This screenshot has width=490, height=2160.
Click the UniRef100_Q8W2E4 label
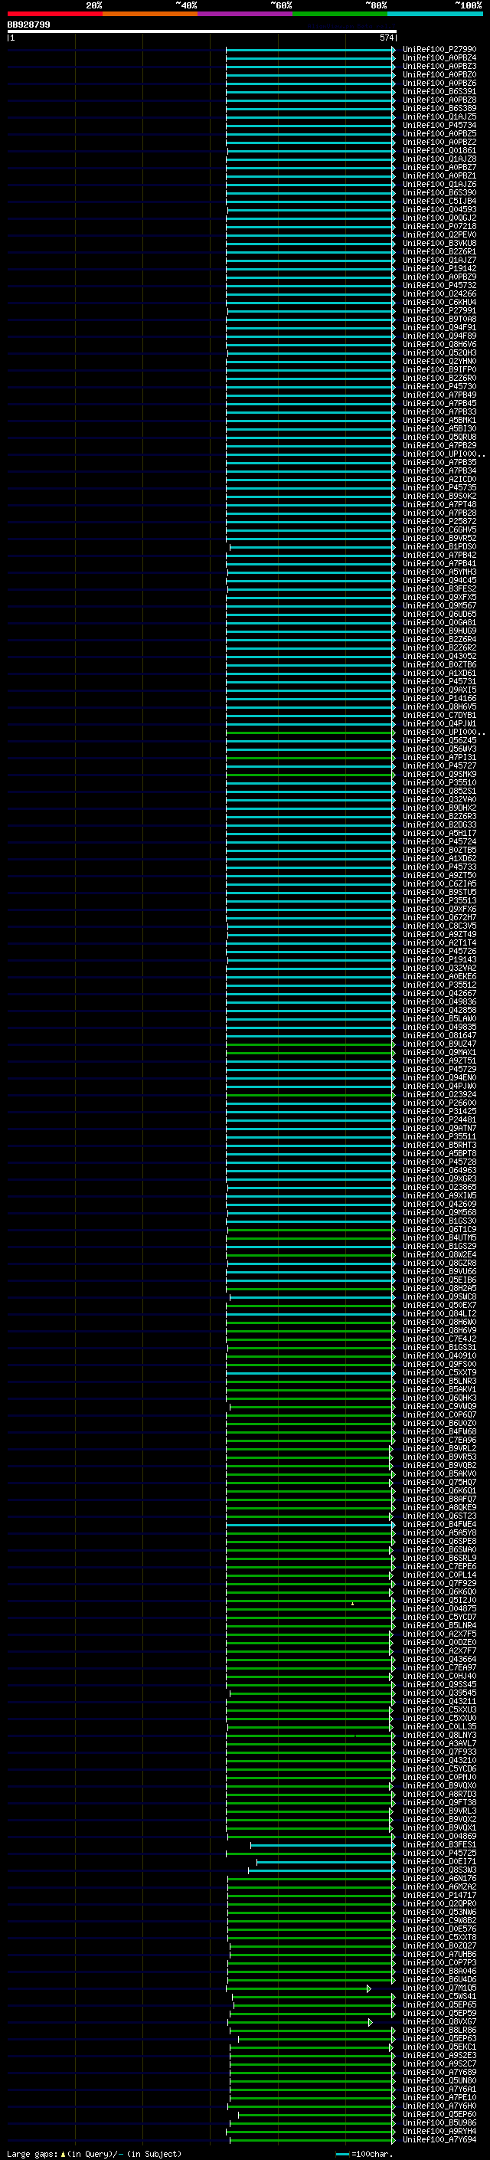click(439, 1254)
